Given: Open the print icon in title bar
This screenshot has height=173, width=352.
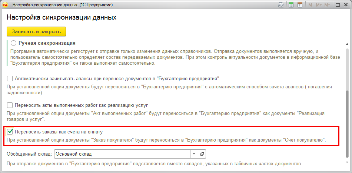Looking at the screenshot, I should point(281,5).
